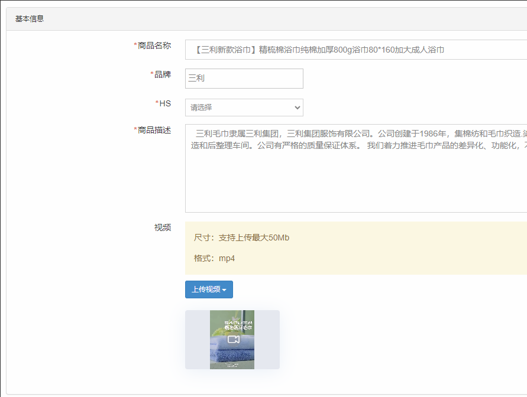
Task: Open the uploaded towel video thumbnail
Action: pyautogui.click(x=232, y=340)
